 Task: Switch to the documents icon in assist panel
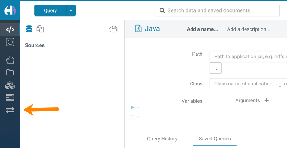tap(40, 29)
